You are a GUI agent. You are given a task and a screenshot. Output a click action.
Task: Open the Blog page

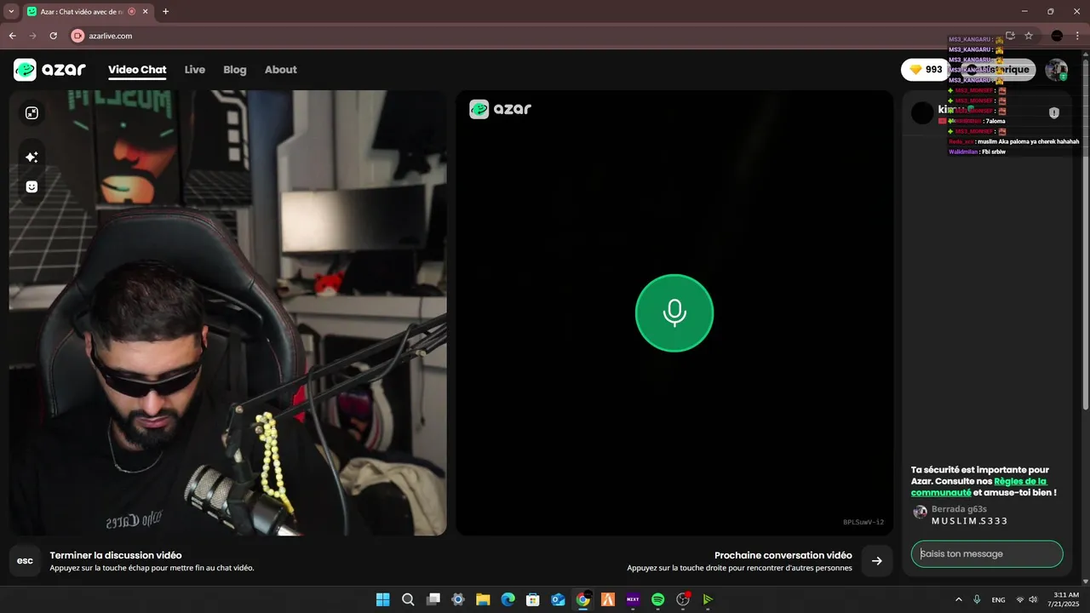click(x=235, y=70)
